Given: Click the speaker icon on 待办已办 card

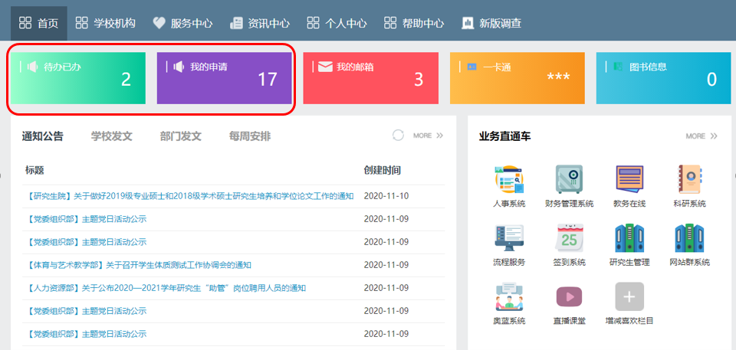Looking at the screenshot, I should (32, 67).
